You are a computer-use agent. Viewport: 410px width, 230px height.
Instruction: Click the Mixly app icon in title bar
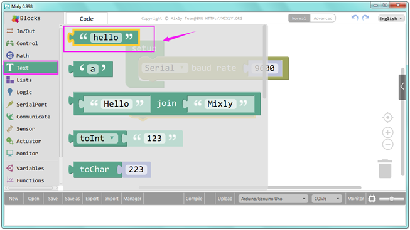7,6
